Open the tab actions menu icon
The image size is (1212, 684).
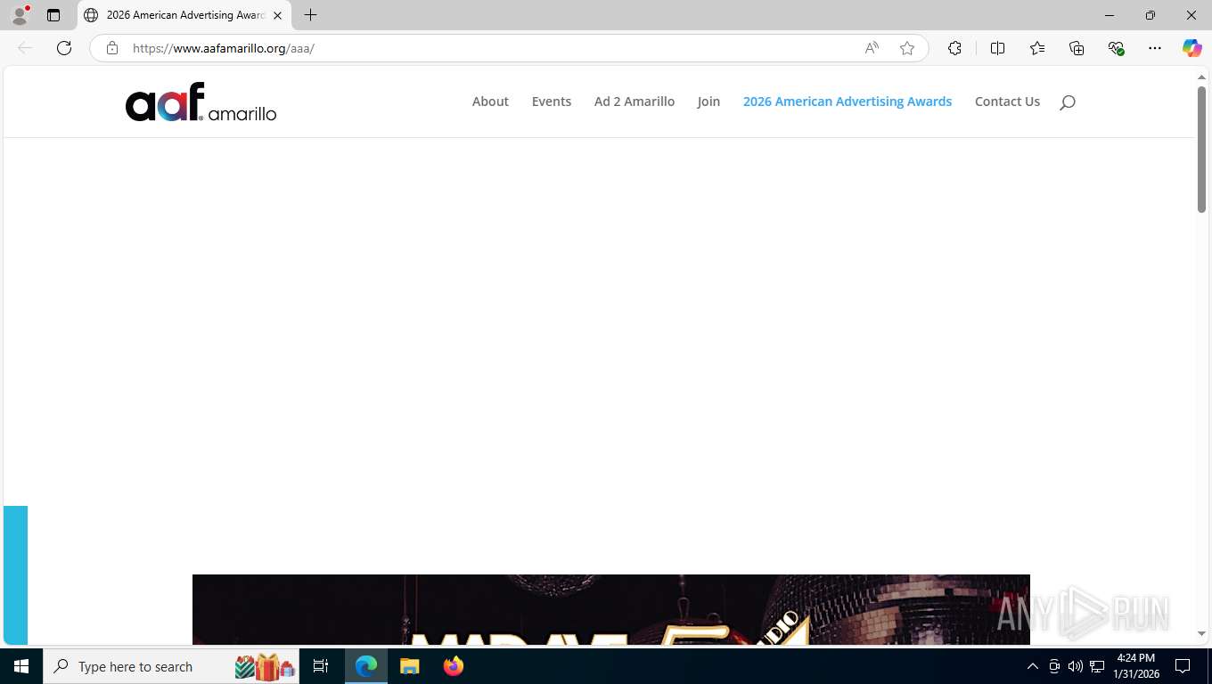(x=53, y=15)
